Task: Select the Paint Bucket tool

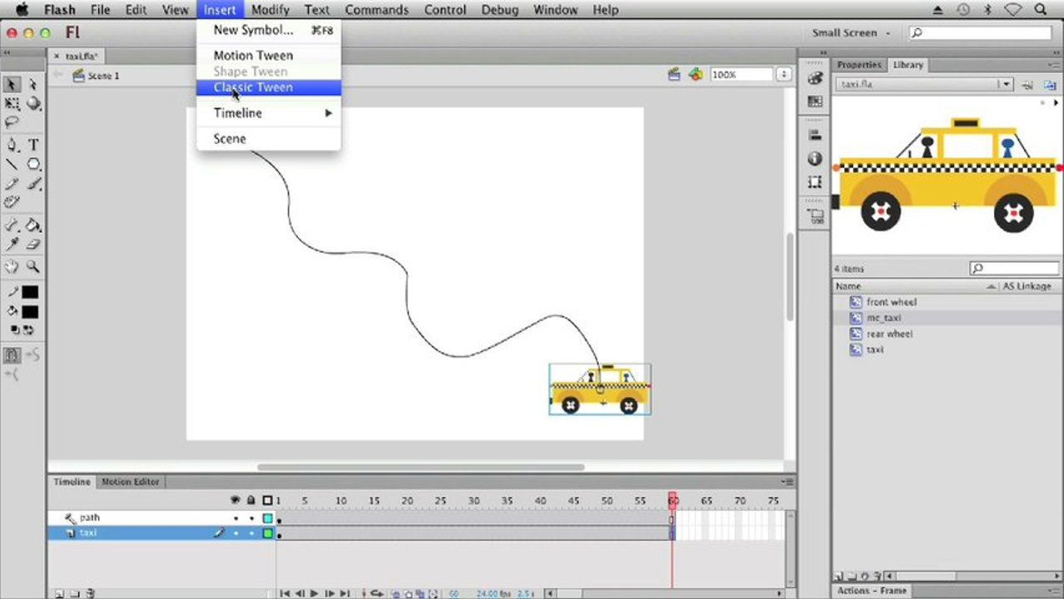Action: click(33, 225)
